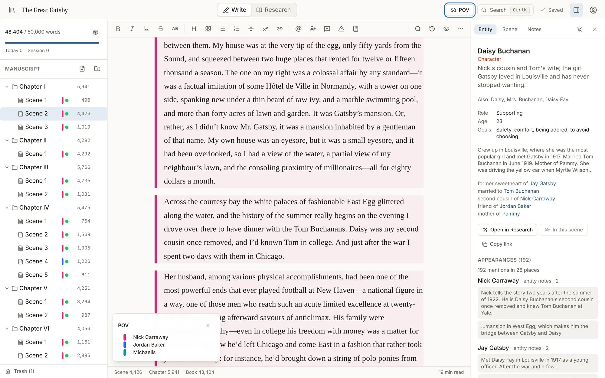Create a numbered list
Viewport: 605px width, 378px height.
coord(237,29)
